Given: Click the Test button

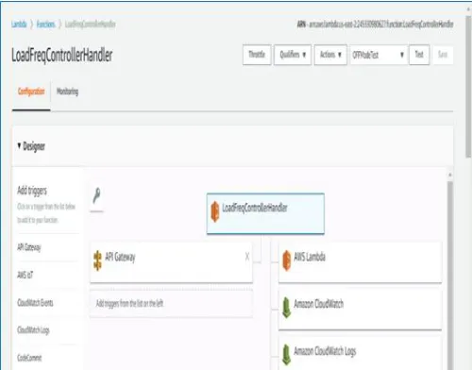Looking at the screenshot, I should tap(419, 55).
